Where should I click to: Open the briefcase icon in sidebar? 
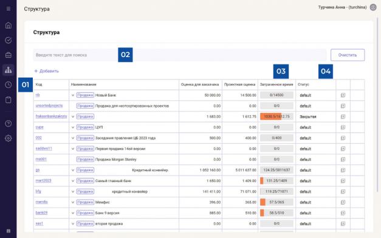(x=9, y=55)
